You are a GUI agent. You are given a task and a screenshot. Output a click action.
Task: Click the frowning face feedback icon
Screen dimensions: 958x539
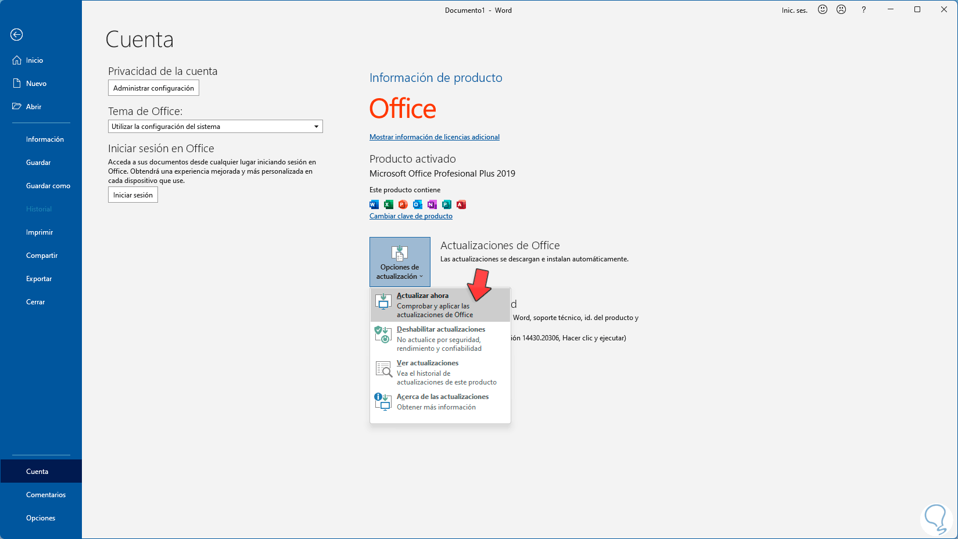[841, 9]
